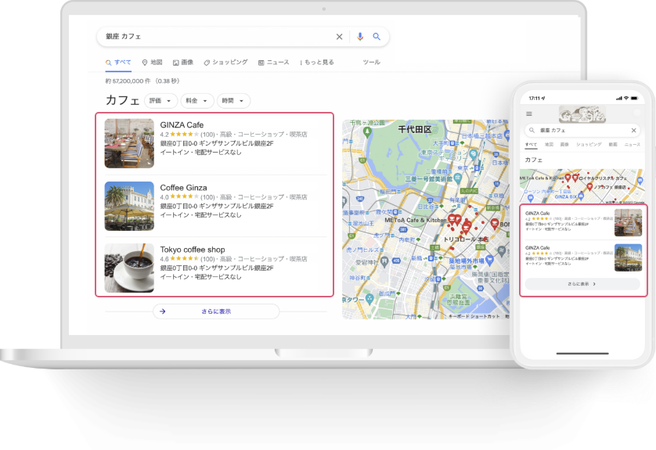Open the GINZA Cafe listing title on the laptop
The height and width of the screenshot is (450, 656).
(182, 125)
